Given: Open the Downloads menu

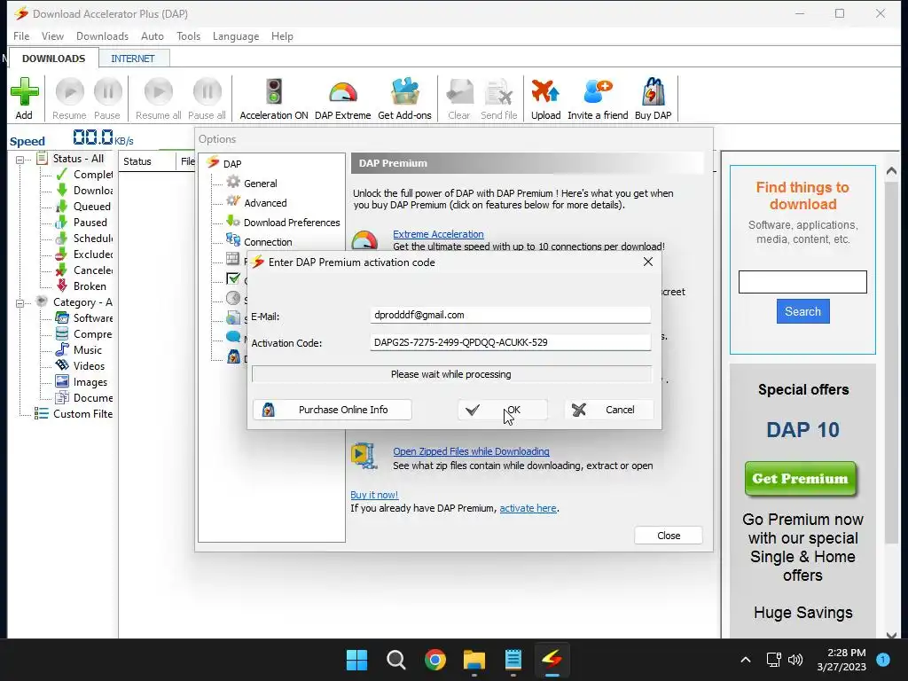Looking at the screenshot, I should click(x=103, y=35).
